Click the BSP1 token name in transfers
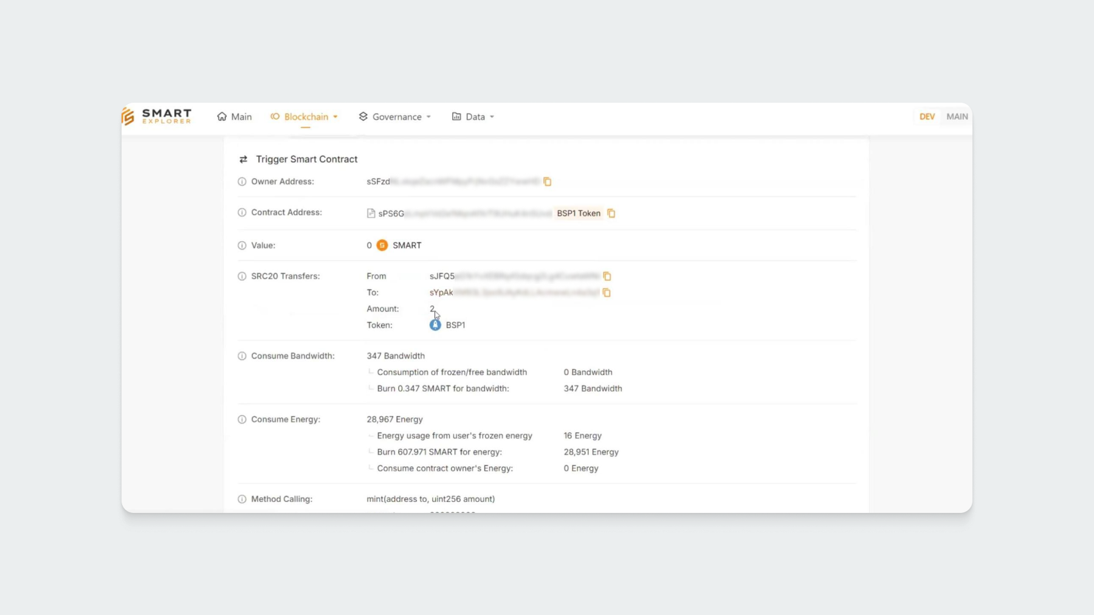The height and width of the screenshot is (615, 1094). pyautogui.click(x=455, y=325)
